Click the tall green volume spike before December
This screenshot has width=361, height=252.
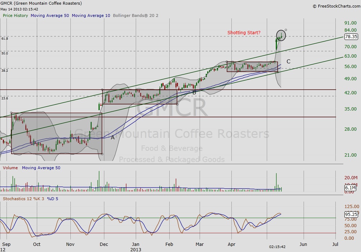pos(99,181)
